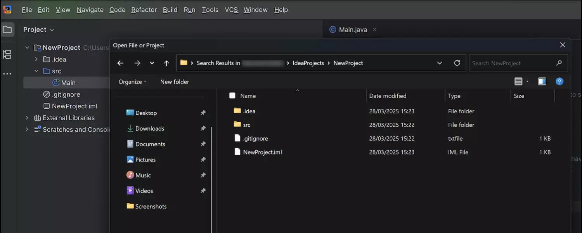Open the Refactor menu
The image size is (582, 233).
click(x=144, y=10)
